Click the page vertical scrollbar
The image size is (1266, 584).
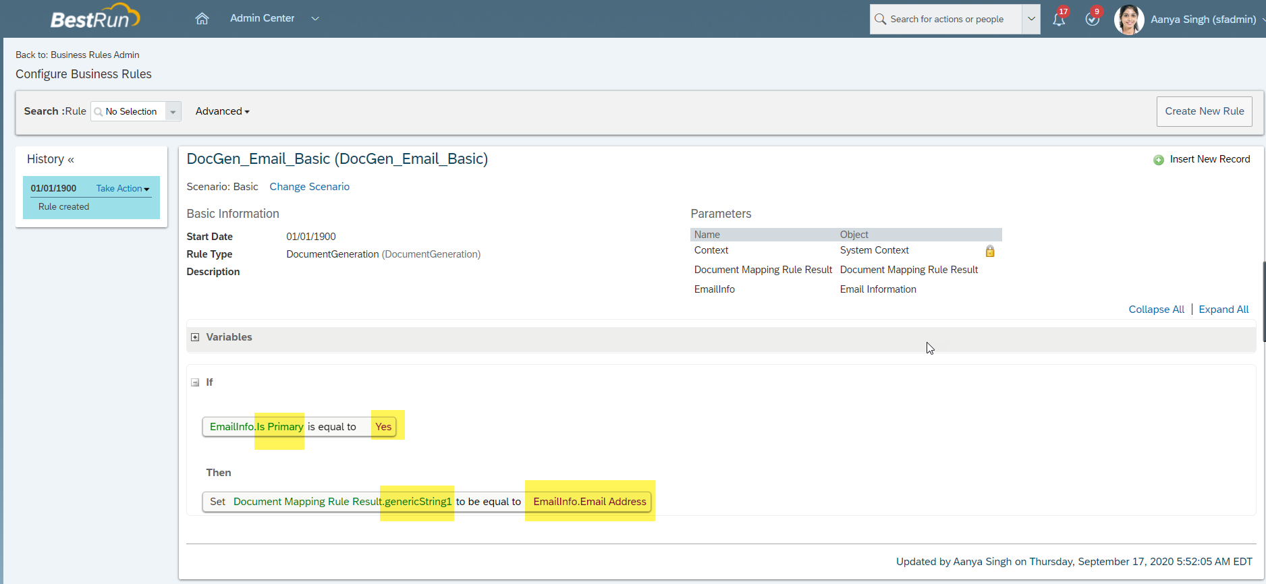pyautogui.click(x=1263, y=301)
